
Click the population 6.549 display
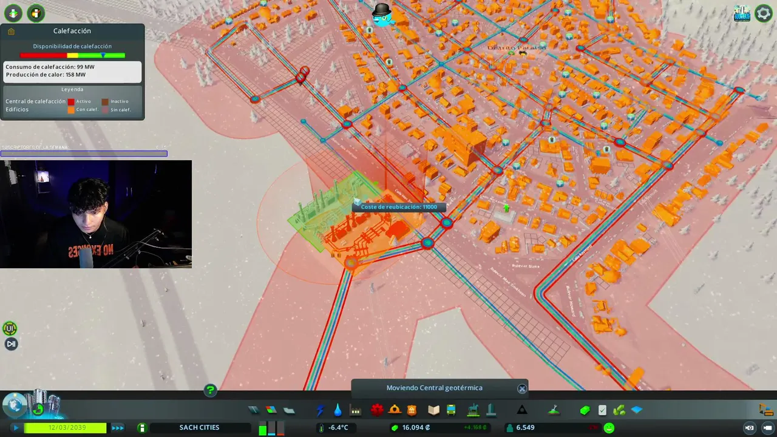coord(525,428)
